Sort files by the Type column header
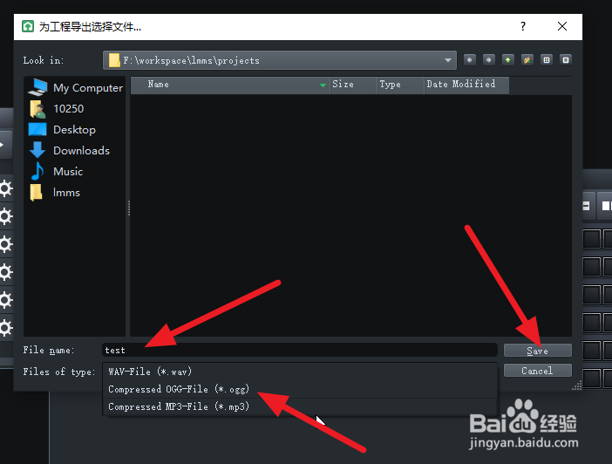This screenshot has width=612, height=464. [x=400, y=85]
